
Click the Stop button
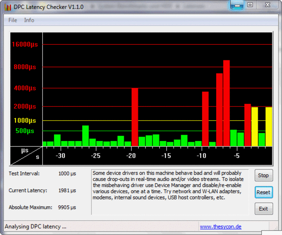click(x=264, y=175)
